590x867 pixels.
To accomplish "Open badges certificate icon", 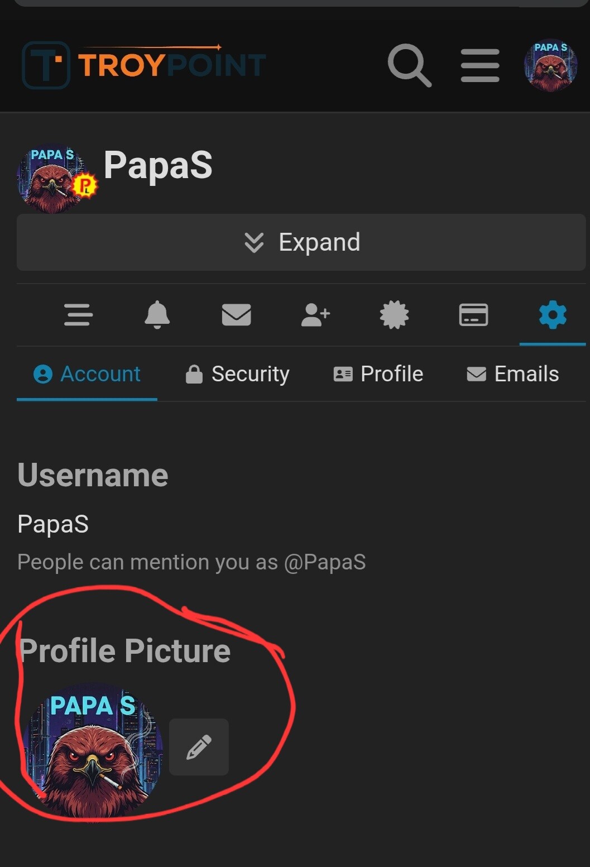I will coord(394,315).
